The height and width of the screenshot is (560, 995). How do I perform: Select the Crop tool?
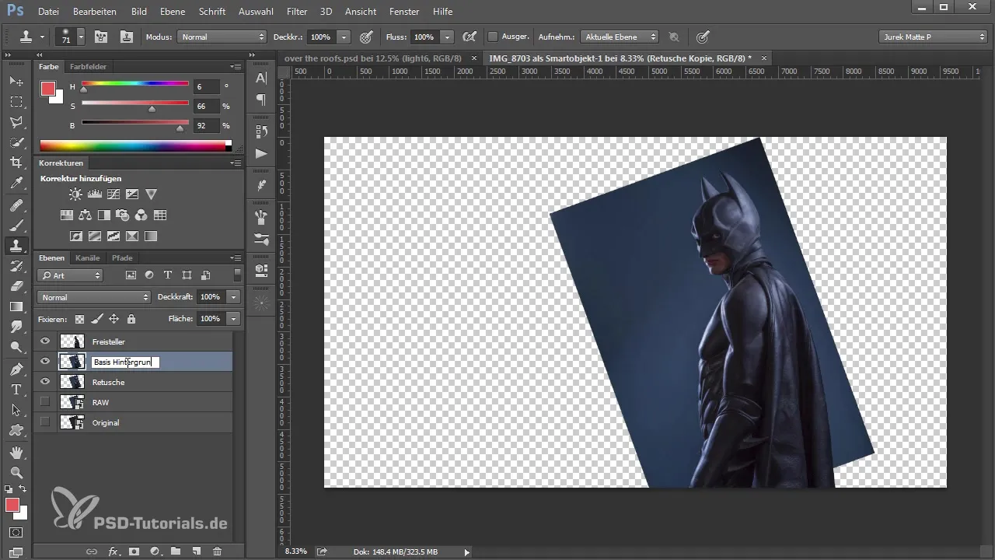point(16,162)
